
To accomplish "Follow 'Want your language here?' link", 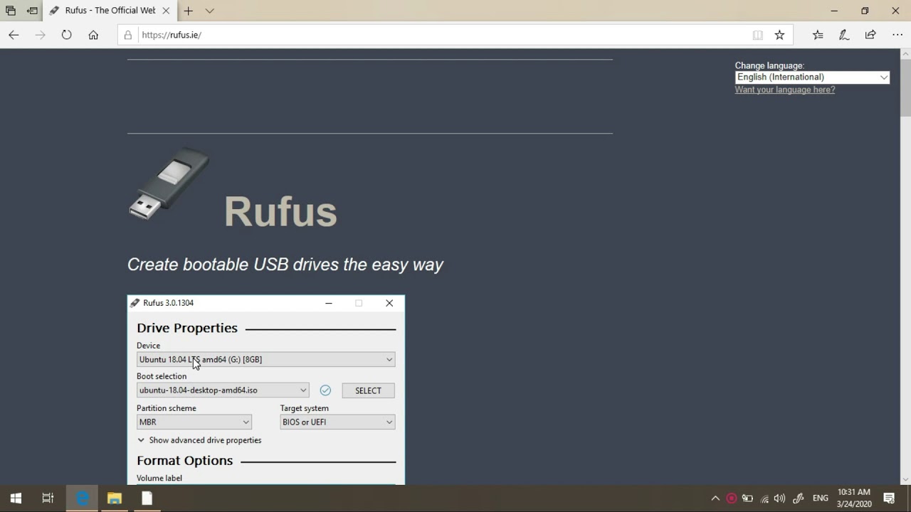I will point(785,90).
